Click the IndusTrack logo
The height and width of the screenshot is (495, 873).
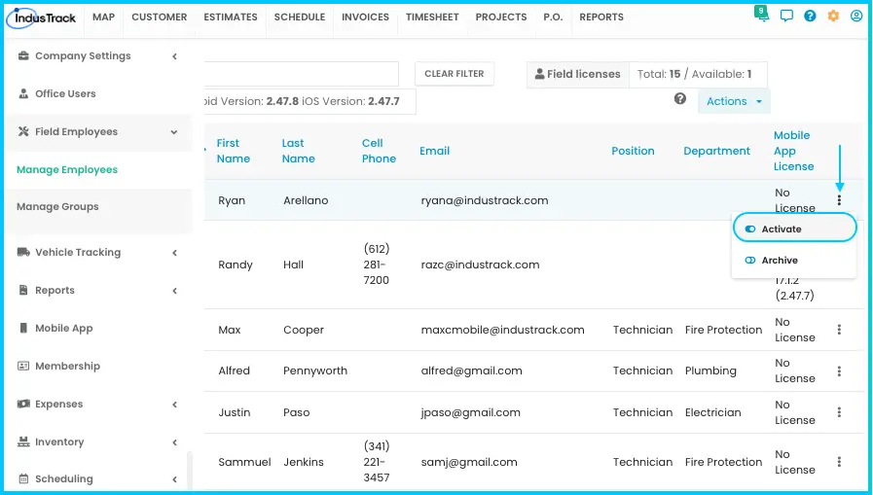[41, 18]
